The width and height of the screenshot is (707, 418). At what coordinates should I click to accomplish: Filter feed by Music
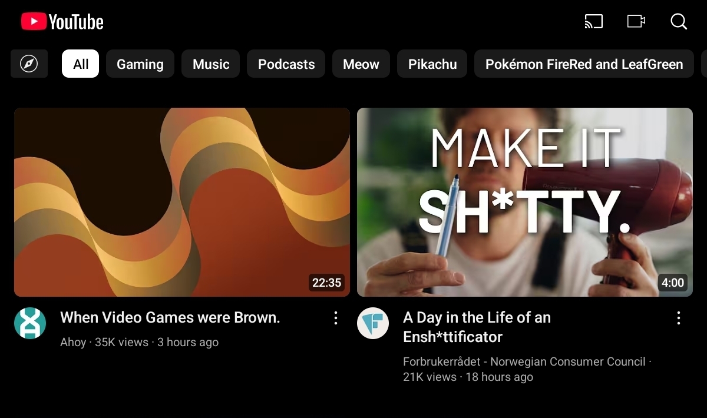pos(211,64)
